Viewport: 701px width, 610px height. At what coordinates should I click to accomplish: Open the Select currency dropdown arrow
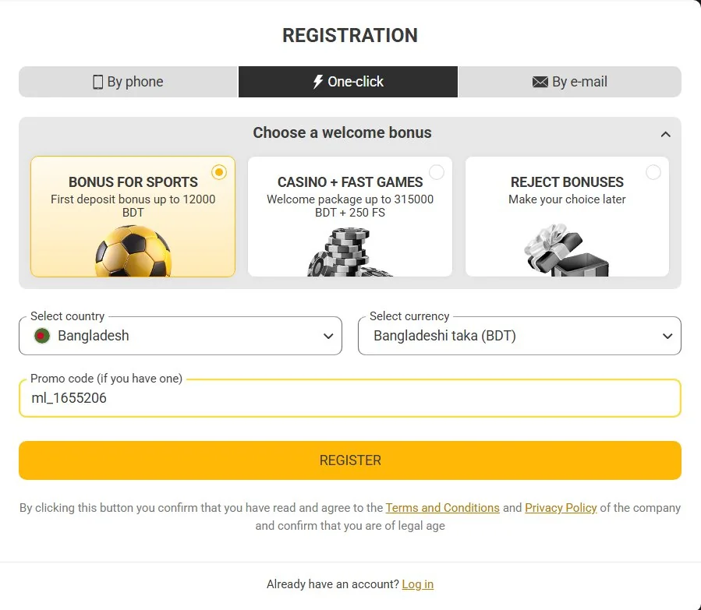click(667, 336)
